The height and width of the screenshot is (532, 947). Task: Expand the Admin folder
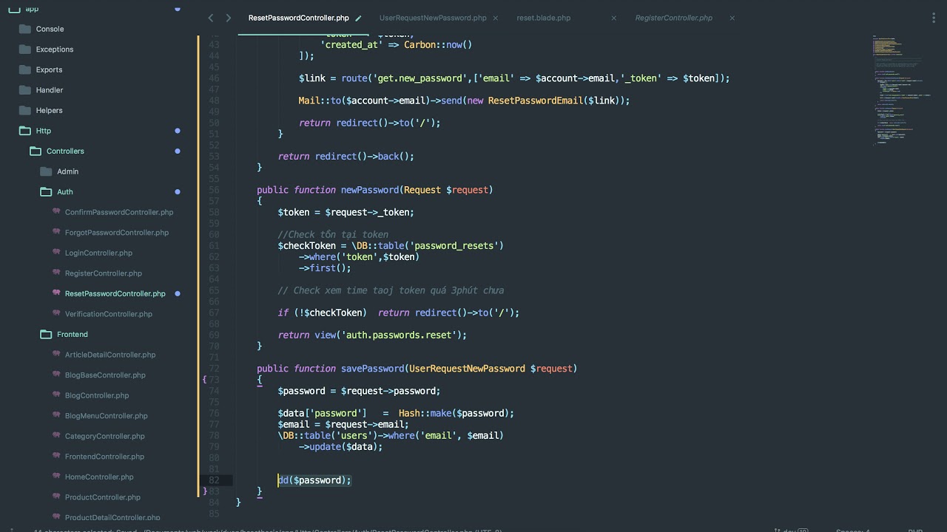(67, 171)
